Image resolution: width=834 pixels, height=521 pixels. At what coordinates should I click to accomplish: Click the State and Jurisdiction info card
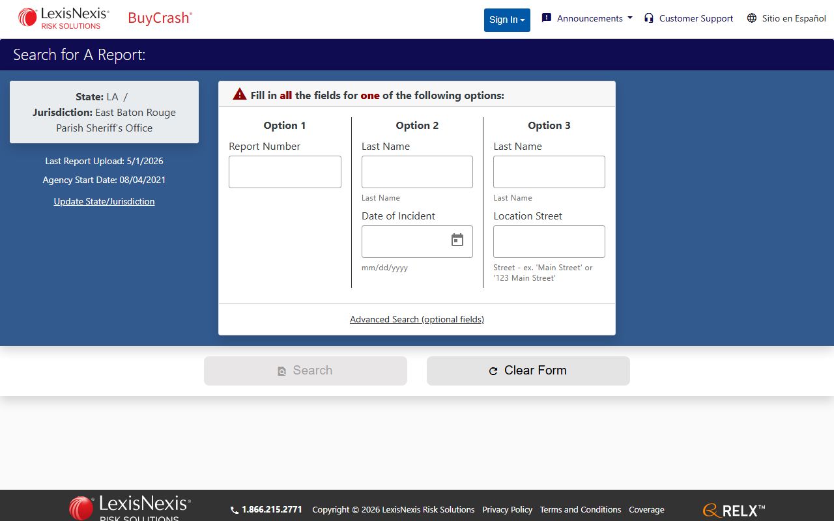104,112
